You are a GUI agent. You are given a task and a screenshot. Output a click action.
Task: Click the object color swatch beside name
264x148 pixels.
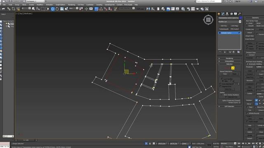[240, 18]
